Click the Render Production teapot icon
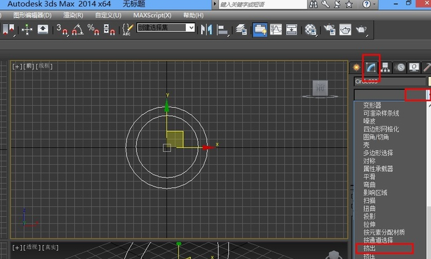431x259 pixels. [x=362, y=29]
